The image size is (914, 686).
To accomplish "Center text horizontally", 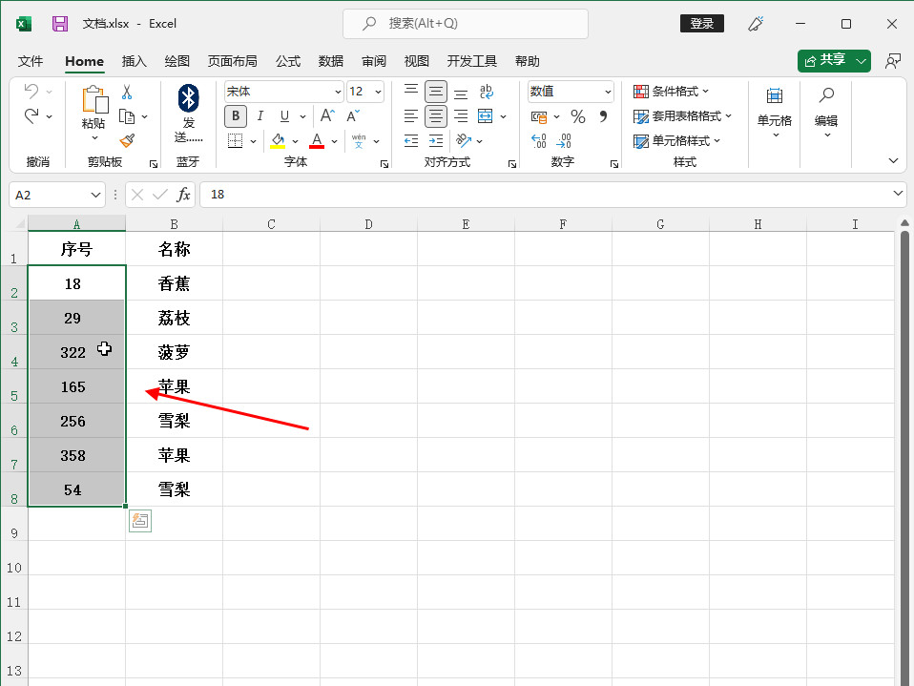I will [x=435, y=116].
